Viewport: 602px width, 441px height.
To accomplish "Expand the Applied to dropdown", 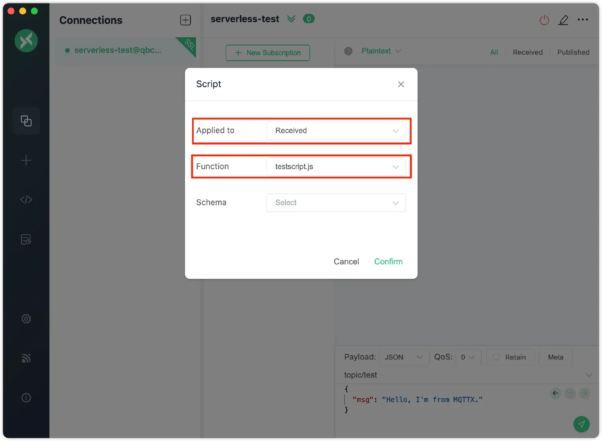I will (336, 131).
